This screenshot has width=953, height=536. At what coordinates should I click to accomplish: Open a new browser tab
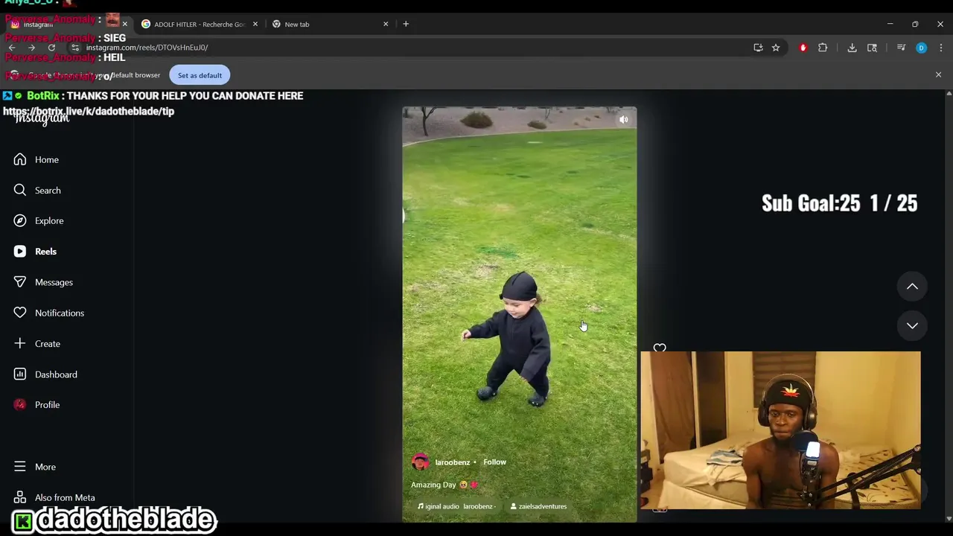pyautogui.click(x=406, y=24)
